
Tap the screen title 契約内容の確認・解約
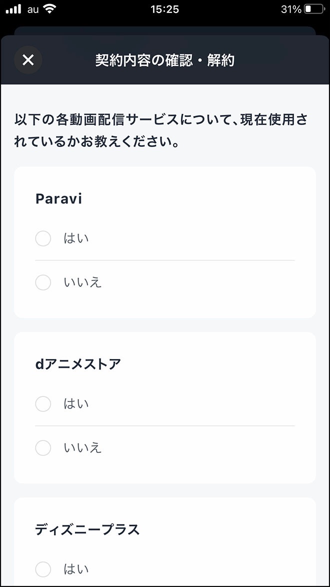pyautogui.click(x=165, y=60)
